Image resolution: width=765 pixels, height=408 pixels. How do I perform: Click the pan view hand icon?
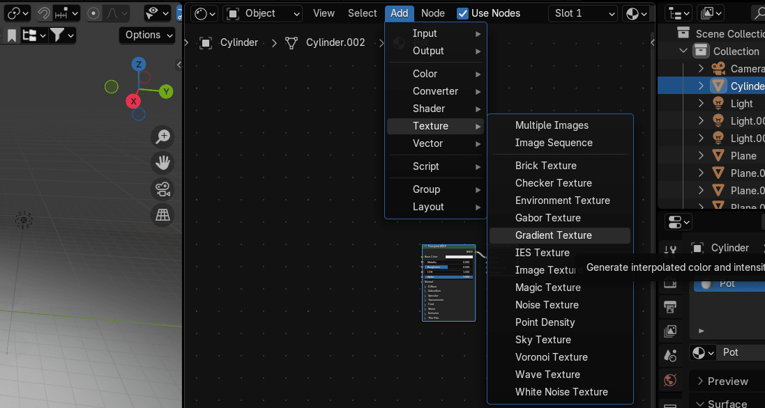[x=163, y=163]
